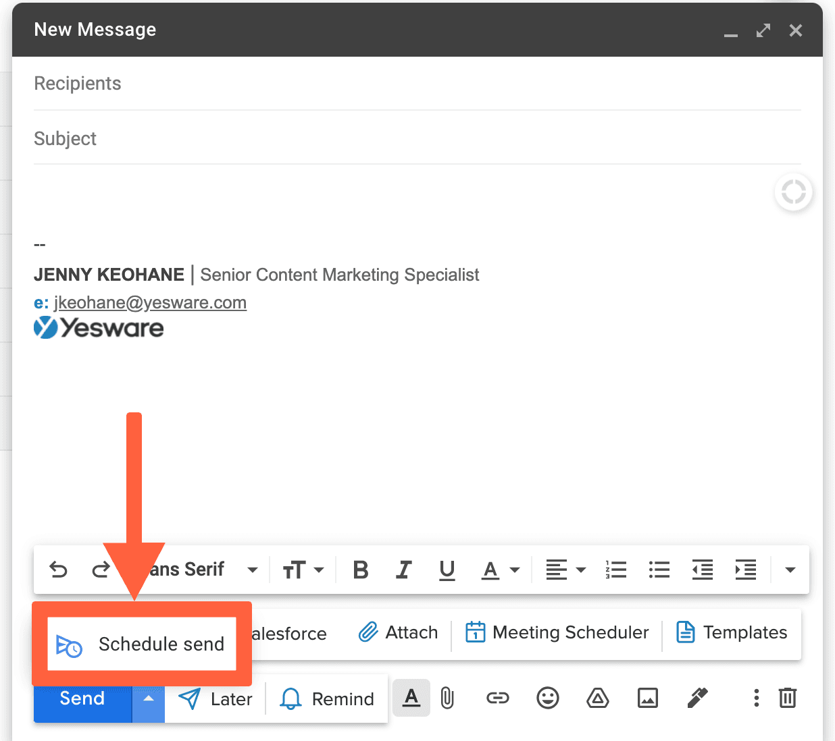Open the text color picker
This screenshot has width=835, height=741.
click(500, 570)
